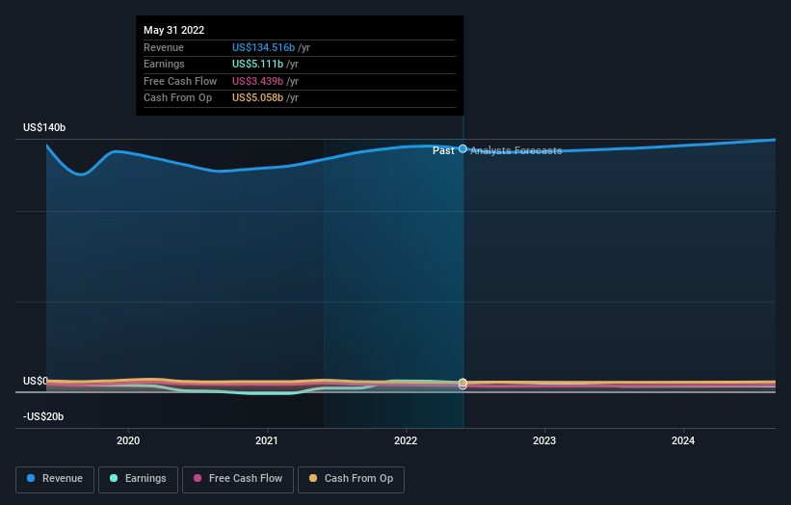Click the Revenue data point marker at May 2022
The height and width of the screenshot is (505, 791).
(462, 148)
